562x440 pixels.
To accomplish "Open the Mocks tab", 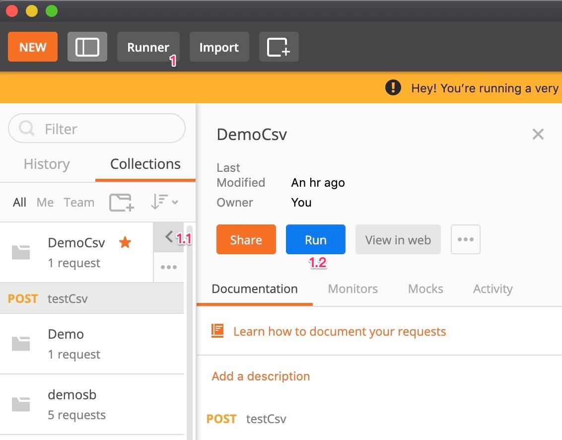I will pos(425,289).
